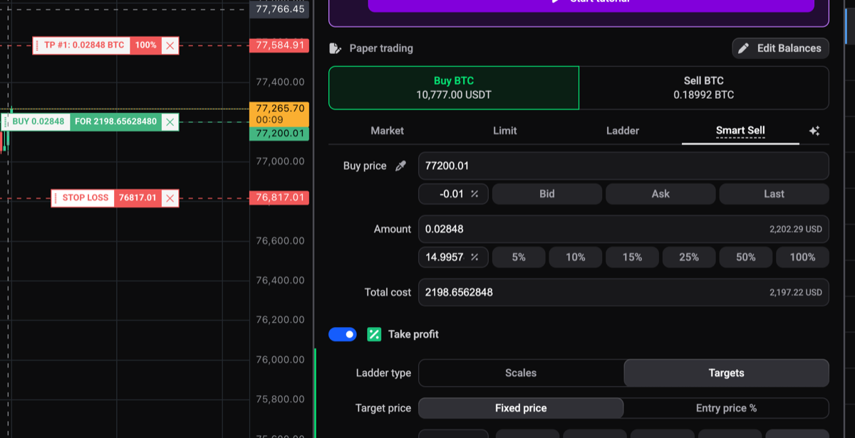Click the 77,766.45 crosshair price label

pos(279,9)
